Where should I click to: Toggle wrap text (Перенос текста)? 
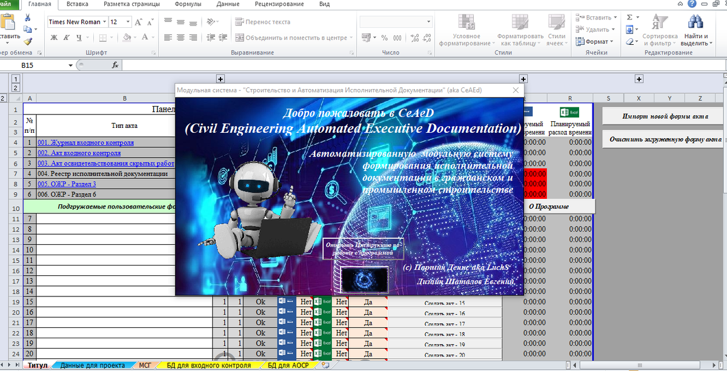(263, 22)
